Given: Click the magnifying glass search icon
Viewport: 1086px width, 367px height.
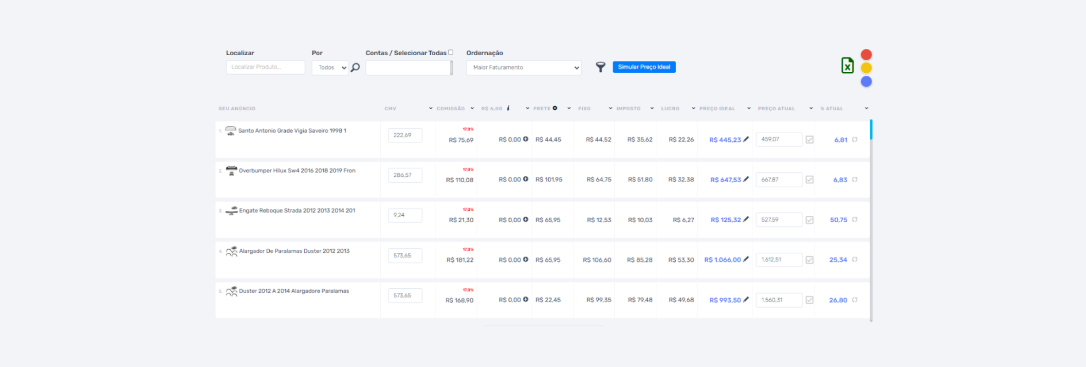Looking at the screenshot, I should coord(355,68).
